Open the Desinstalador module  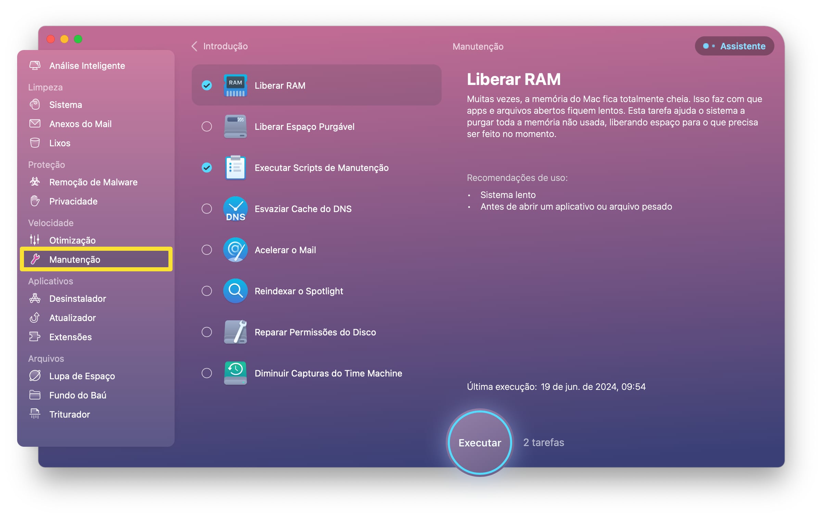coord(77,299)
